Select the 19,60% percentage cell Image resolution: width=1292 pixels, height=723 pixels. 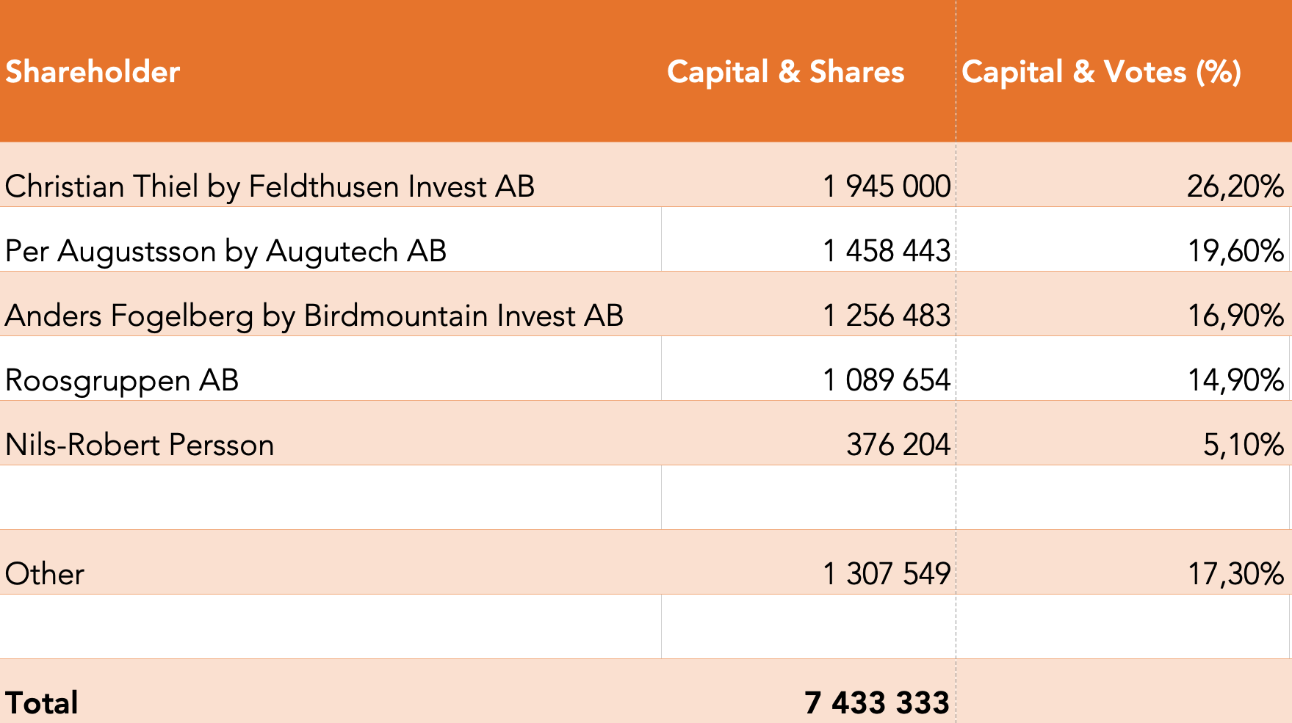[x=1235, y=251]
